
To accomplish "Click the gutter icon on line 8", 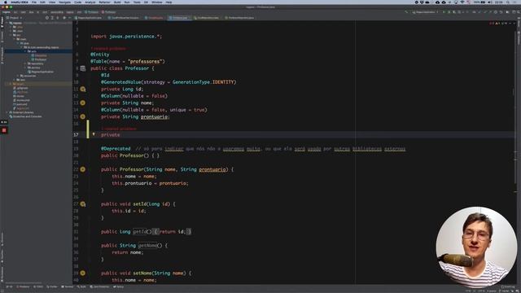I will (x=83, y=68).
